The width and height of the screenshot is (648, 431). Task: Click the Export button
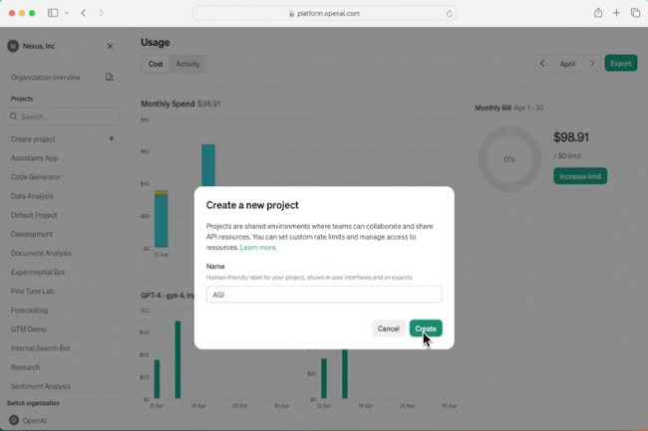tap(620, 64)
